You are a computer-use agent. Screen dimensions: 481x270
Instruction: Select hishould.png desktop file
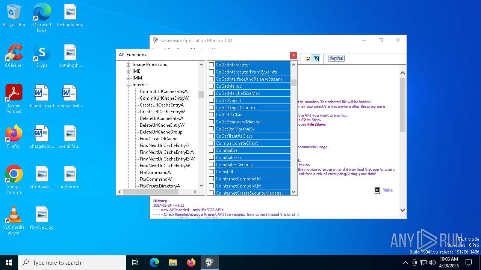[x=70, y=16]
